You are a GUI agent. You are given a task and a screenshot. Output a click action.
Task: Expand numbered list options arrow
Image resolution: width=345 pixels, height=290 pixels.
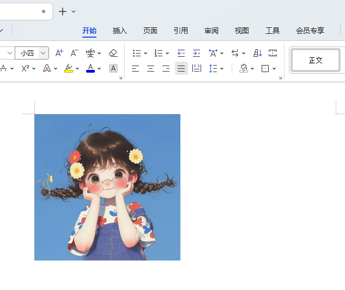167,53
